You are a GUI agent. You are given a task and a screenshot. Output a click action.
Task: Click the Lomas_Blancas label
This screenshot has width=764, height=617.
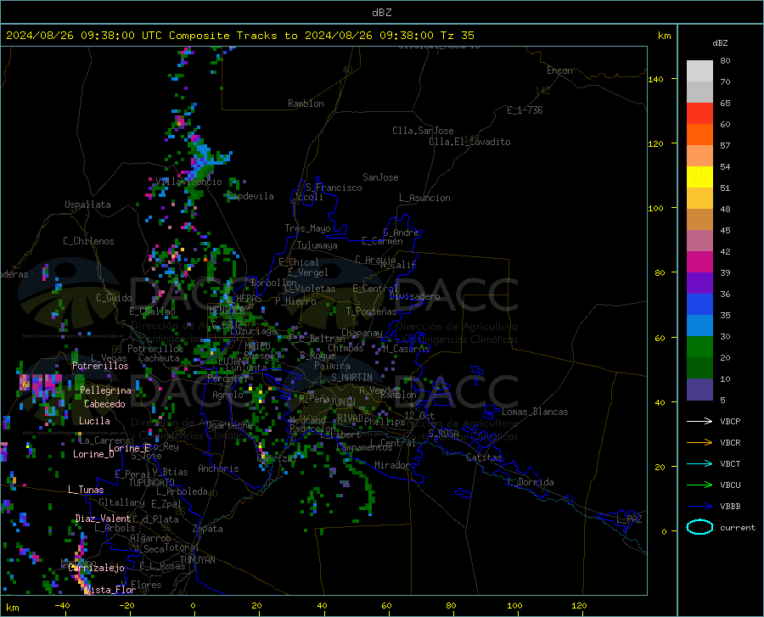tap(535, 412)
